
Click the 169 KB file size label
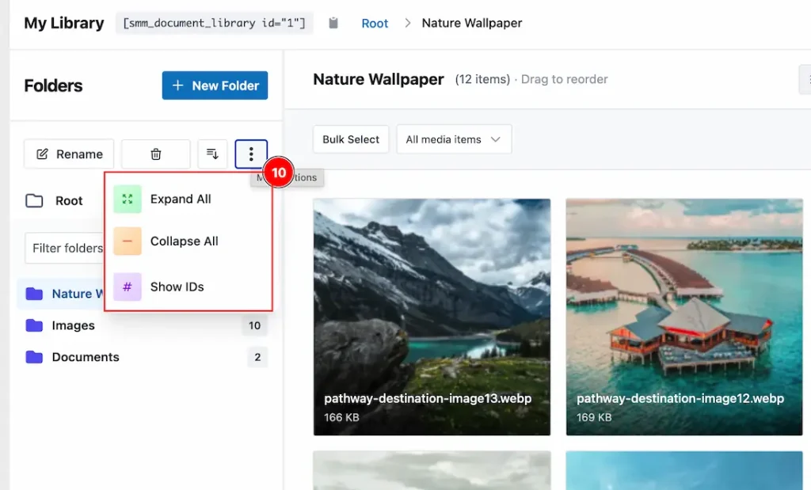pos(594,417)
